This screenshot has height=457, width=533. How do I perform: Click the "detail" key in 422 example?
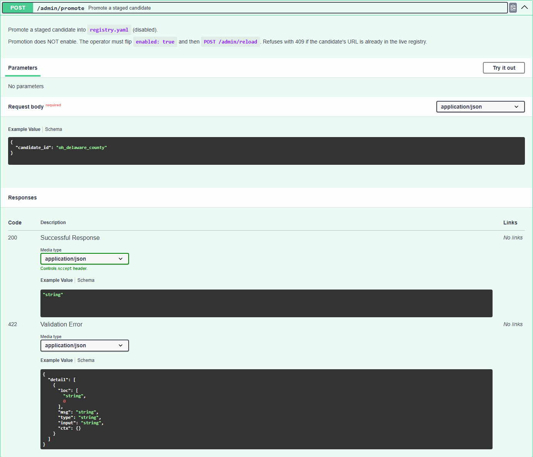coord(58,380)
